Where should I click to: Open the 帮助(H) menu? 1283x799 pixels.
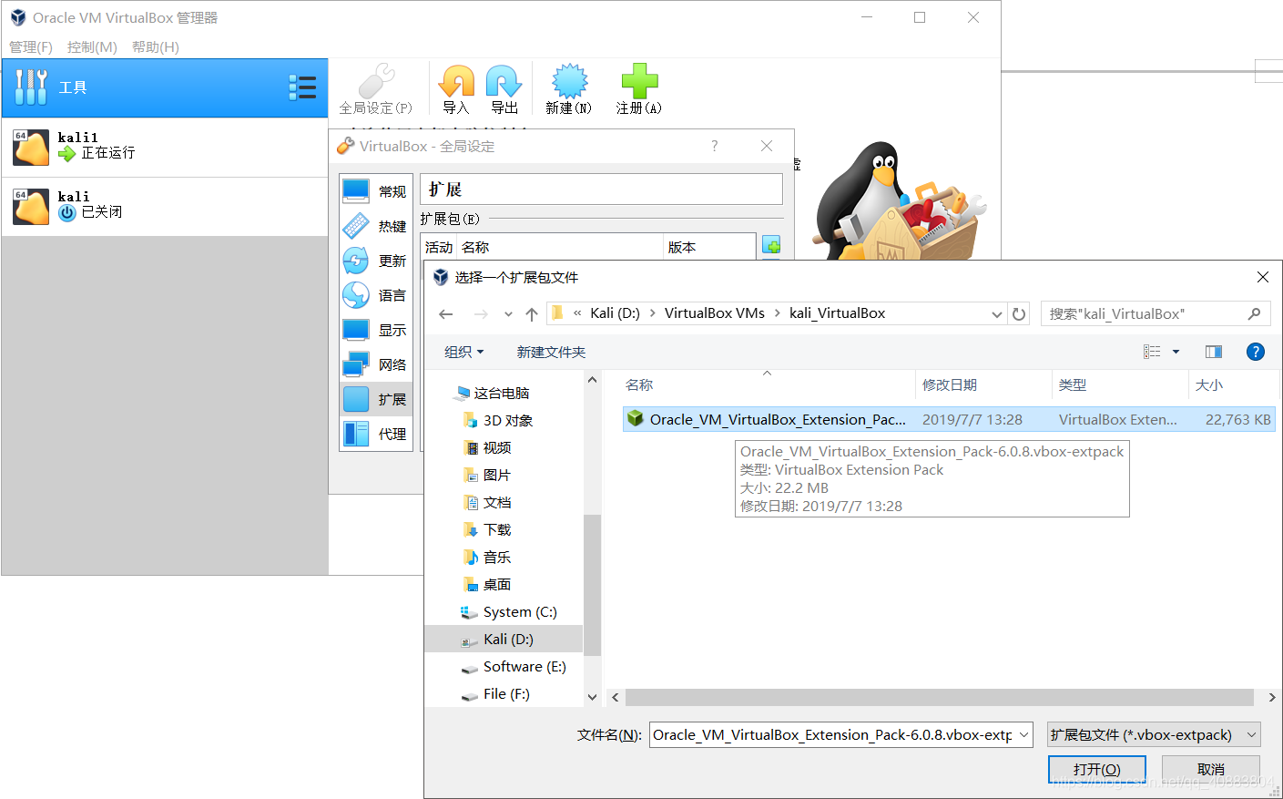click(x=156, y=46)
